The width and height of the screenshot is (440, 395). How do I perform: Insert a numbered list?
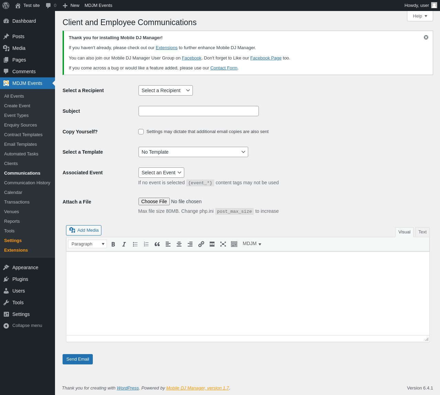pos(146,244)
